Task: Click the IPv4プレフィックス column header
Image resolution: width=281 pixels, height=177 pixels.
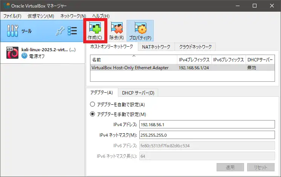Action: click(x=194, y=60)
